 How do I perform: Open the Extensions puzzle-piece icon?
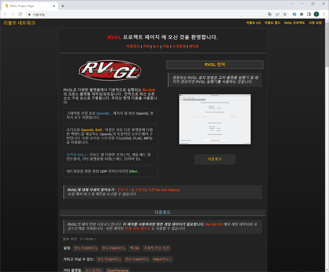(301, 14)
